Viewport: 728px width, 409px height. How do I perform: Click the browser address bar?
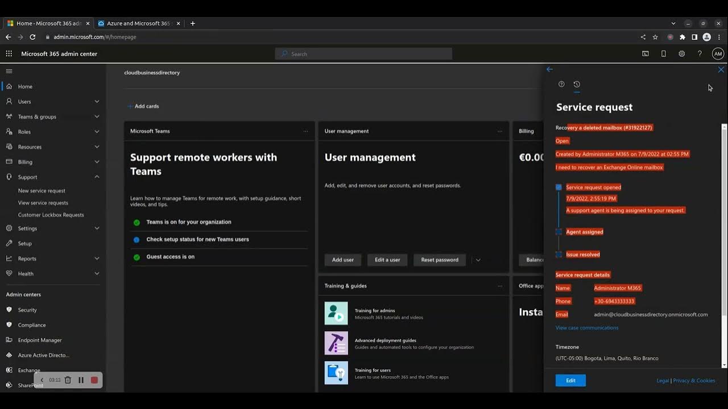coord(341,37)
